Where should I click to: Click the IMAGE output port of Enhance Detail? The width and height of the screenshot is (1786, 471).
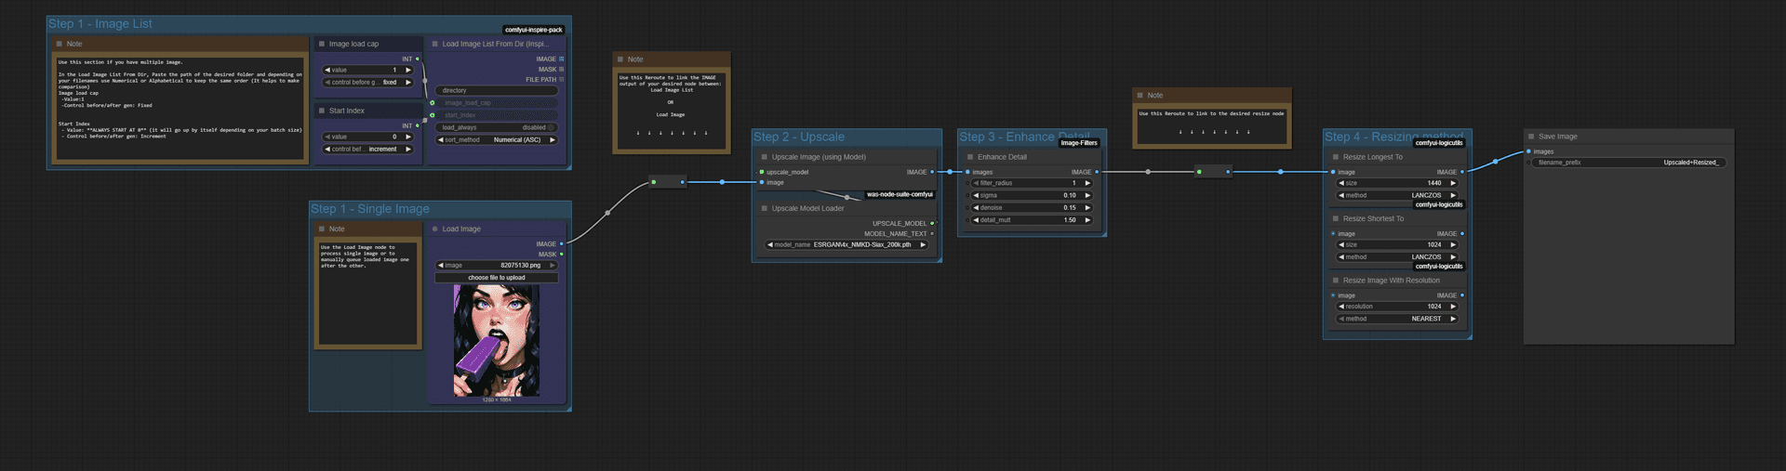click(1097, 172)
